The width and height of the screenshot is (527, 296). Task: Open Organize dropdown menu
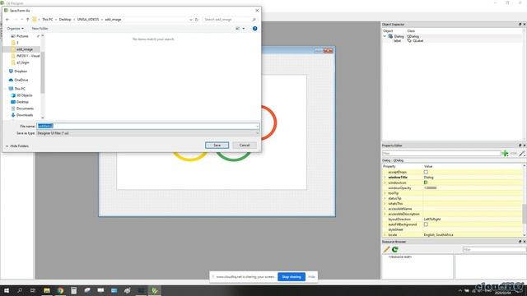click(16, 29)
